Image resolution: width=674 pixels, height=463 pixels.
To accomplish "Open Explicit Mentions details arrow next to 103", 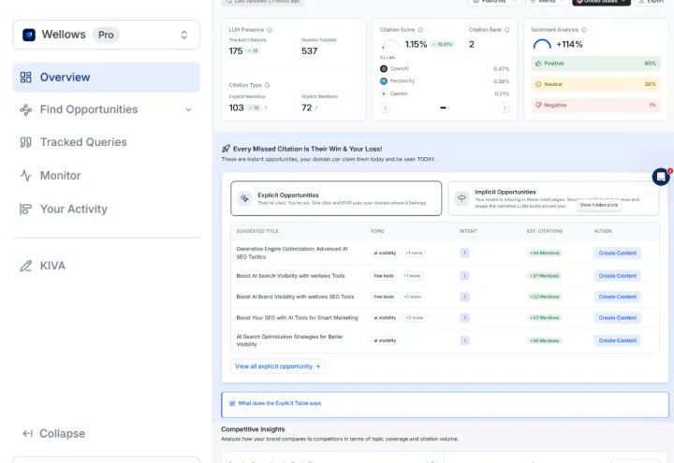I will pos(266,108).
